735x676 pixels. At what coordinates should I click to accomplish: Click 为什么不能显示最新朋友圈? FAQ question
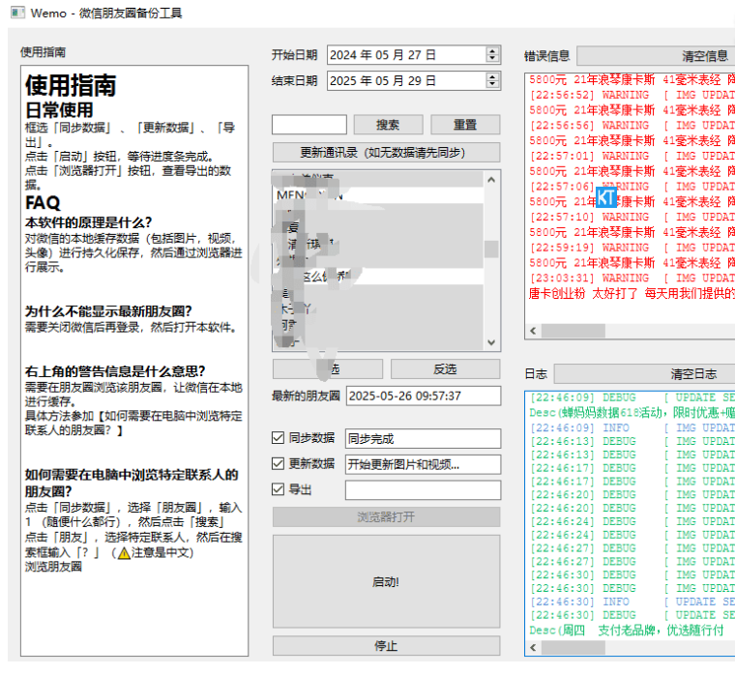[108, 311]
